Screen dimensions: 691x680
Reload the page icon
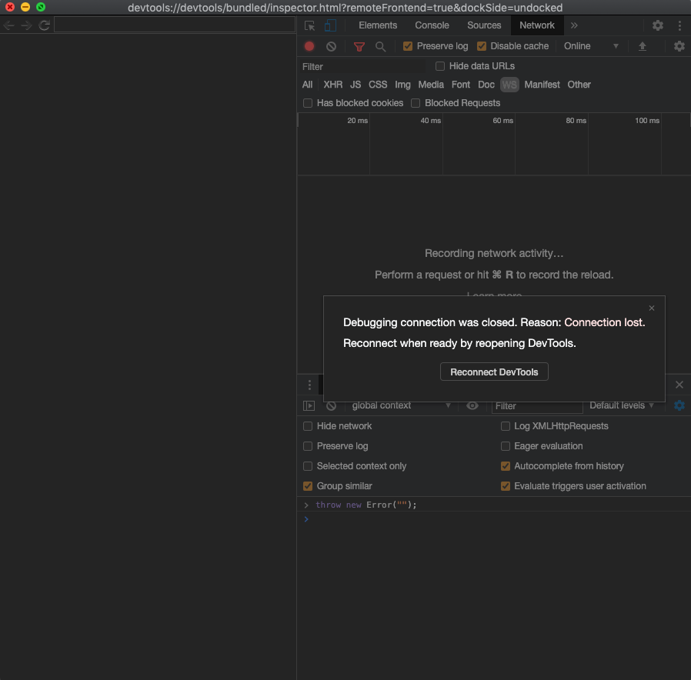coord(44,25)
